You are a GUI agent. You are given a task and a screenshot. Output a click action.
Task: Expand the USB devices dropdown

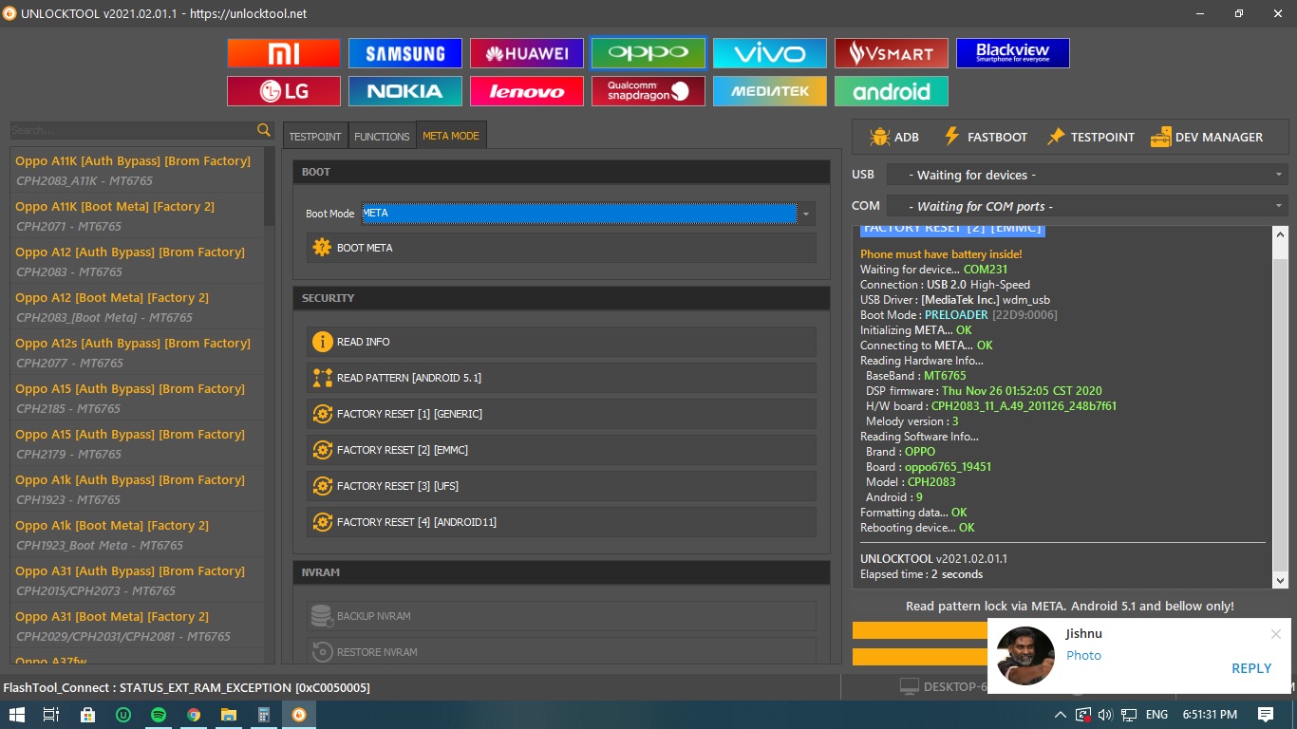pyautogui.click(x=1087, y=175)
